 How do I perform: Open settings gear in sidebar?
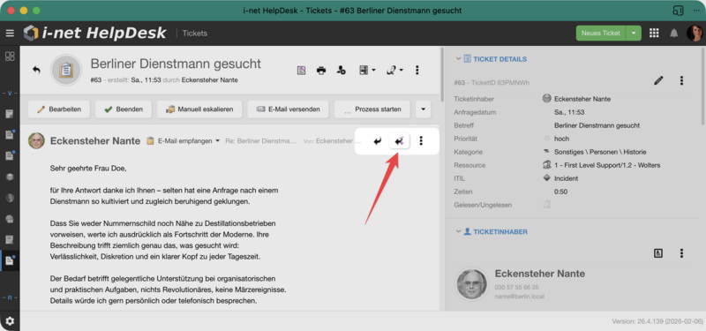click(10, 321)
